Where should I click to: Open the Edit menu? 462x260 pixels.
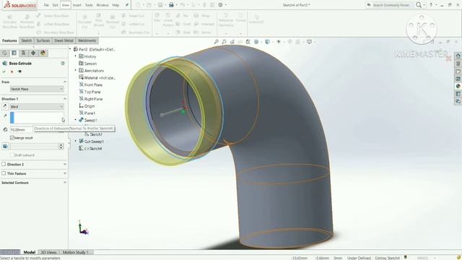click(x=56, y=5)
